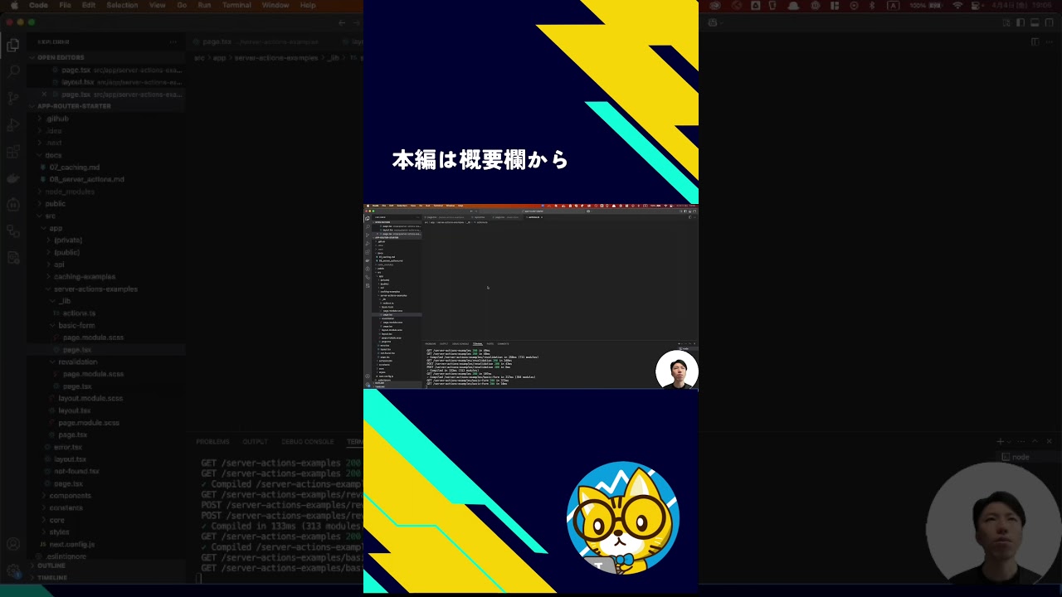Viewport: 1062px width, 597px height.
Task: Collapse the OPEN EDITORS section
Action: point(106,57)
